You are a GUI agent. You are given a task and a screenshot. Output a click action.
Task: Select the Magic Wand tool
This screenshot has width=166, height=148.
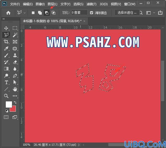coord(15,35)
